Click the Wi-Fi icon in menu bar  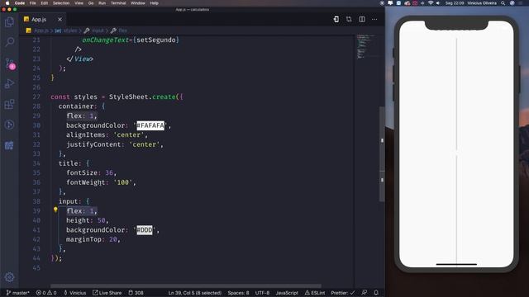pos(431,3)
